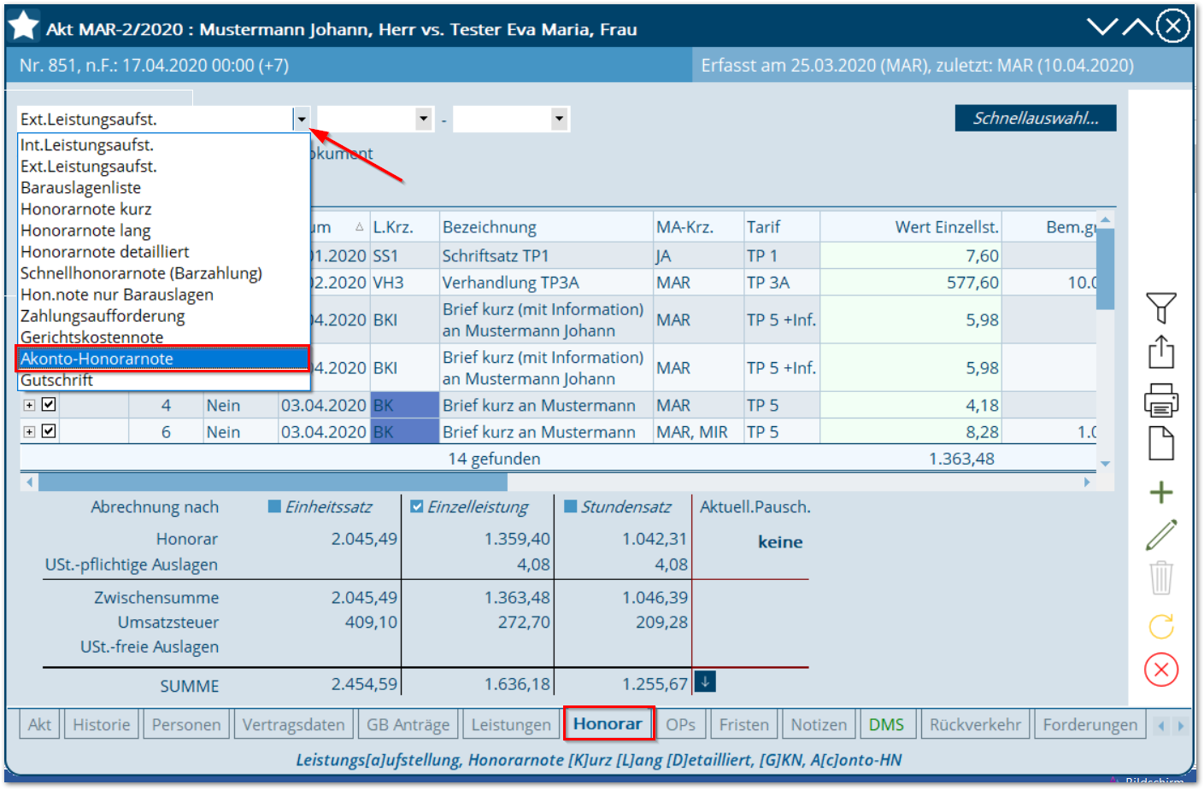Select Gerichtskostennote option
The image size is (1204, 790).
pyautogui.click(x=163, y=337)
